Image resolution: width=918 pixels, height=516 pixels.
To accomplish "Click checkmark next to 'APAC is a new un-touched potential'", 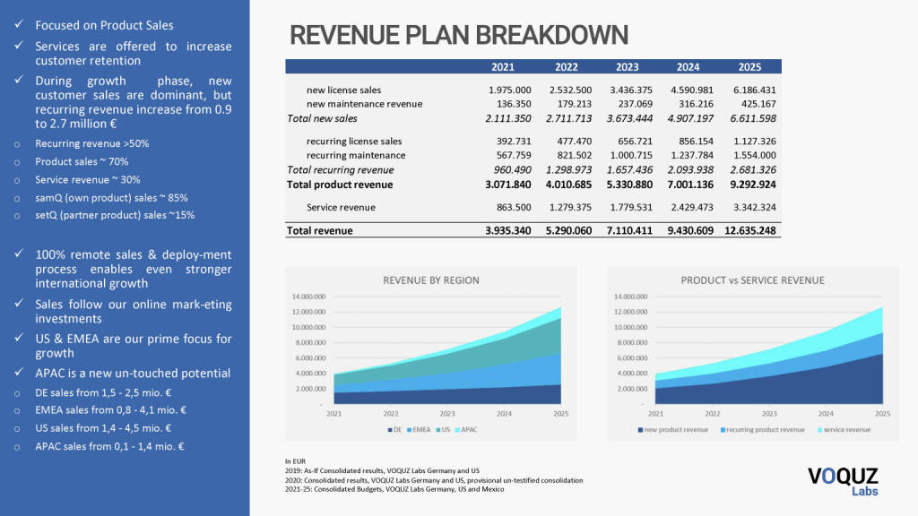I will [x=19, y=373].
